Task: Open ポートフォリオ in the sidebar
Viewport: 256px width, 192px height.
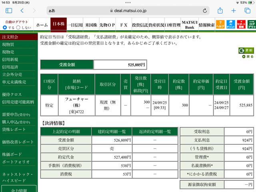Action: pyautogui.click(x=16, y=162)
